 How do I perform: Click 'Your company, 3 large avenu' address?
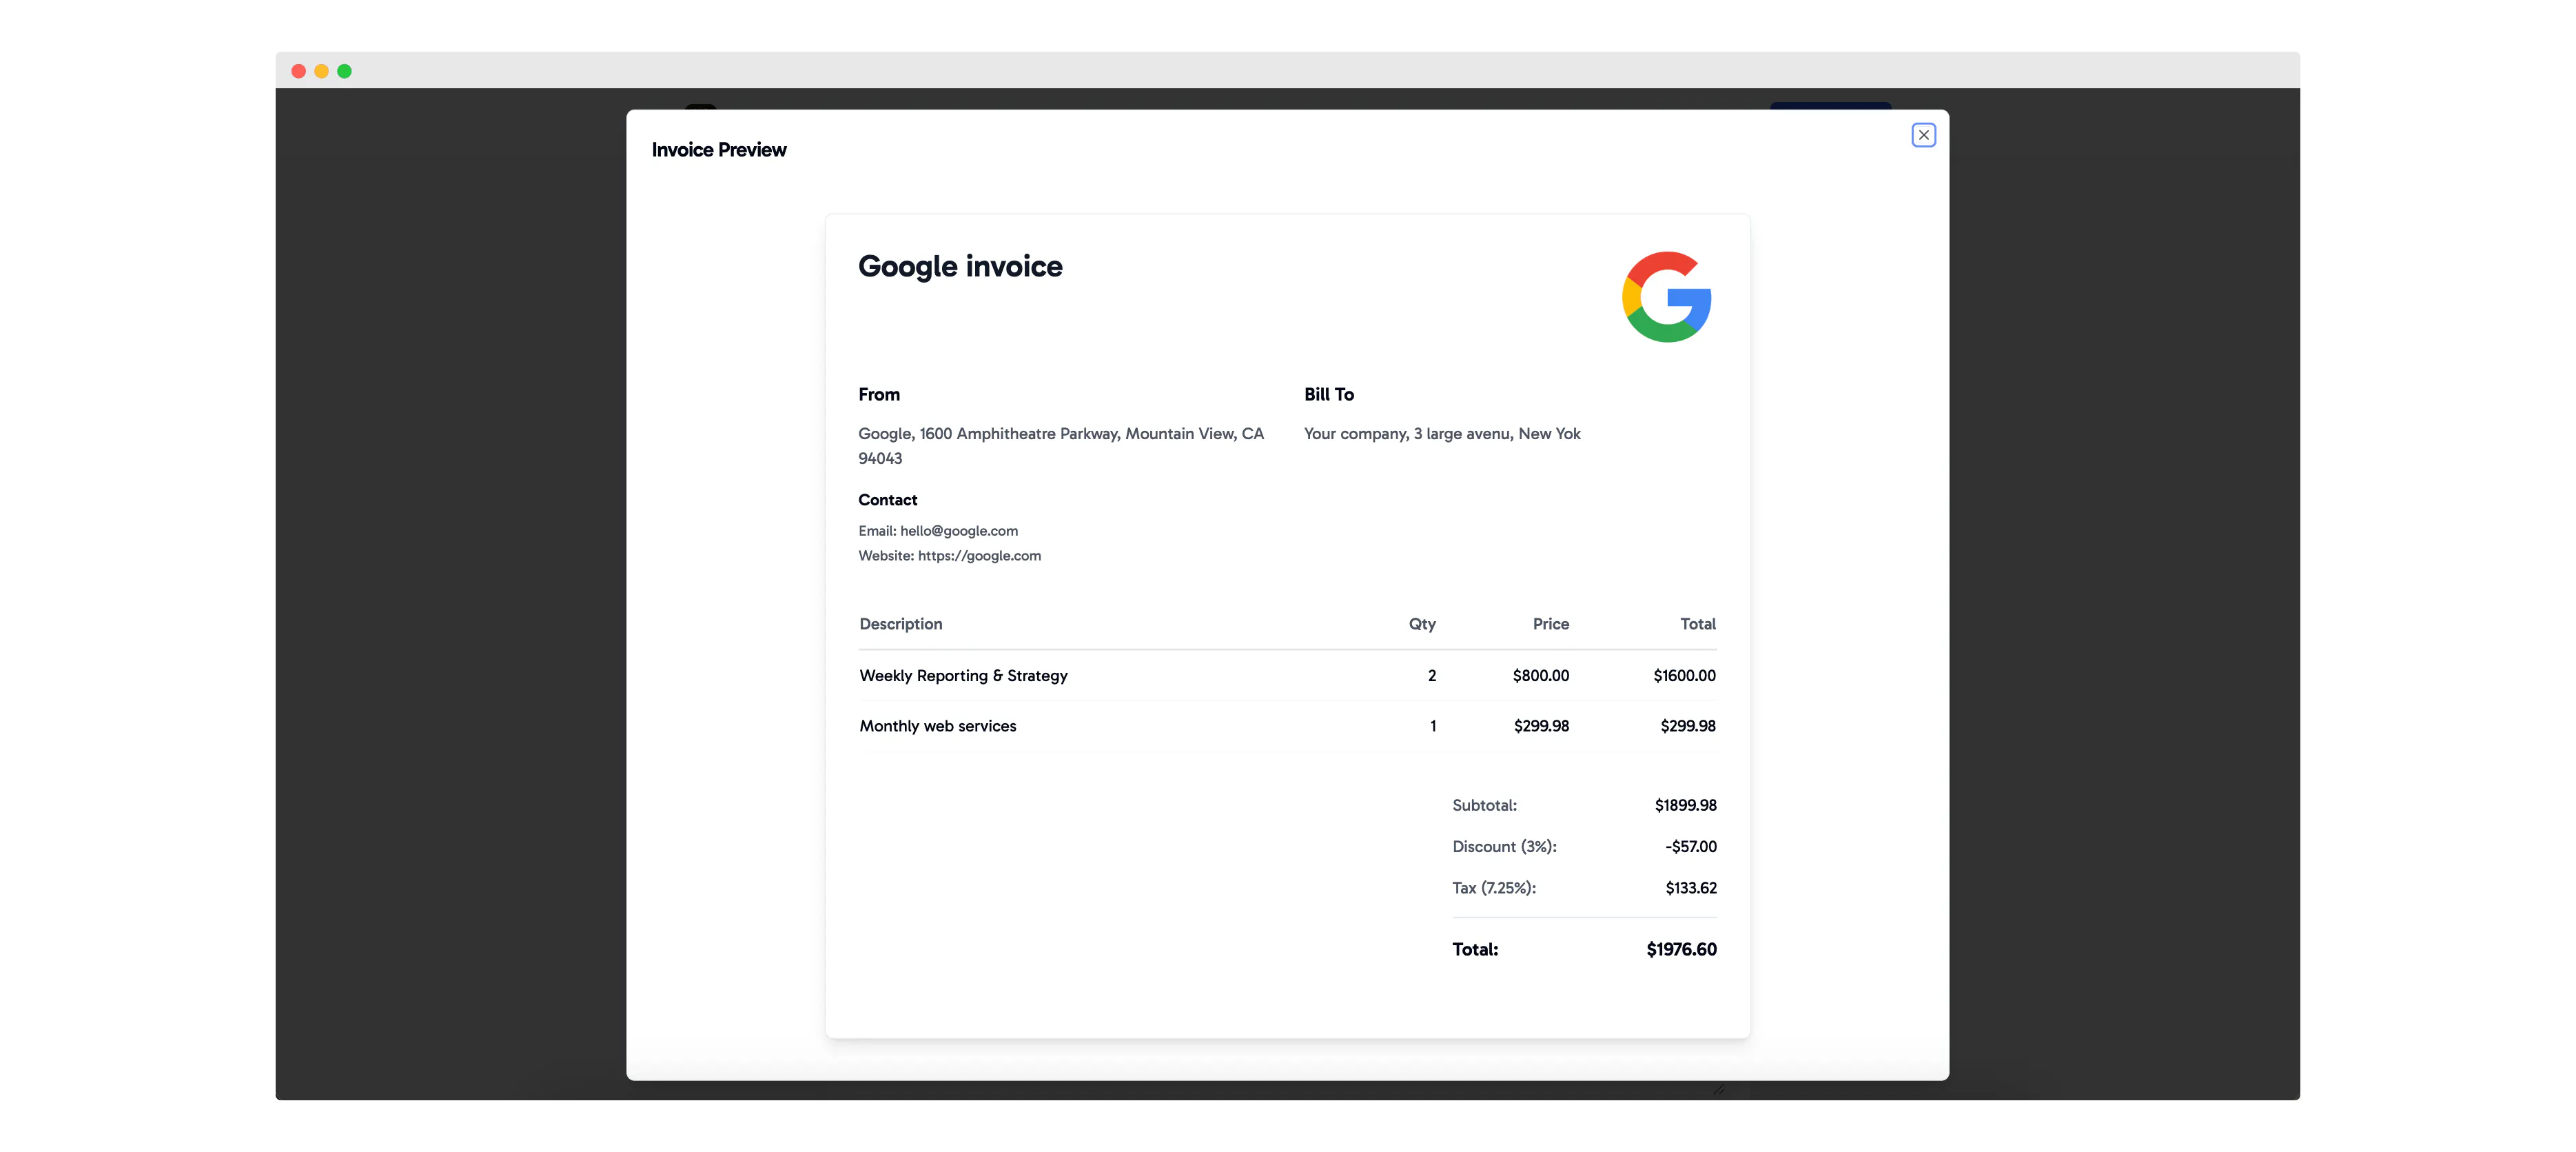click(1442, 434)
